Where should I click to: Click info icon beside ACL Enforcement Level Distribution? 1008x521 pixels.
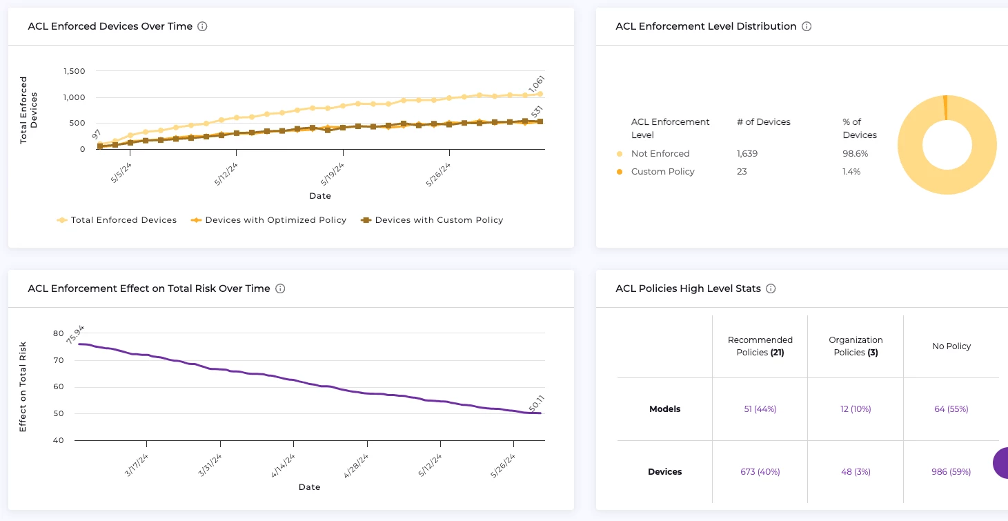click(x=807, y=27)
